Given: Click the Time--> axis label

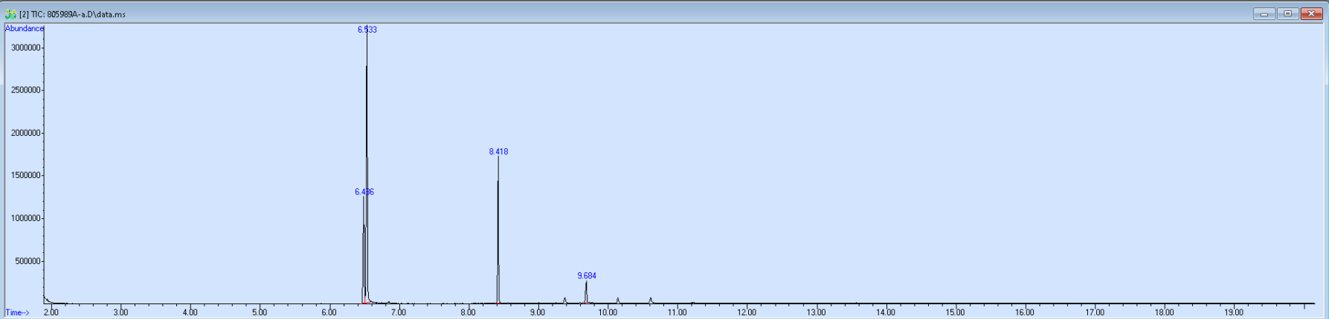Looking at the screenshot, I should pos(17,312).
